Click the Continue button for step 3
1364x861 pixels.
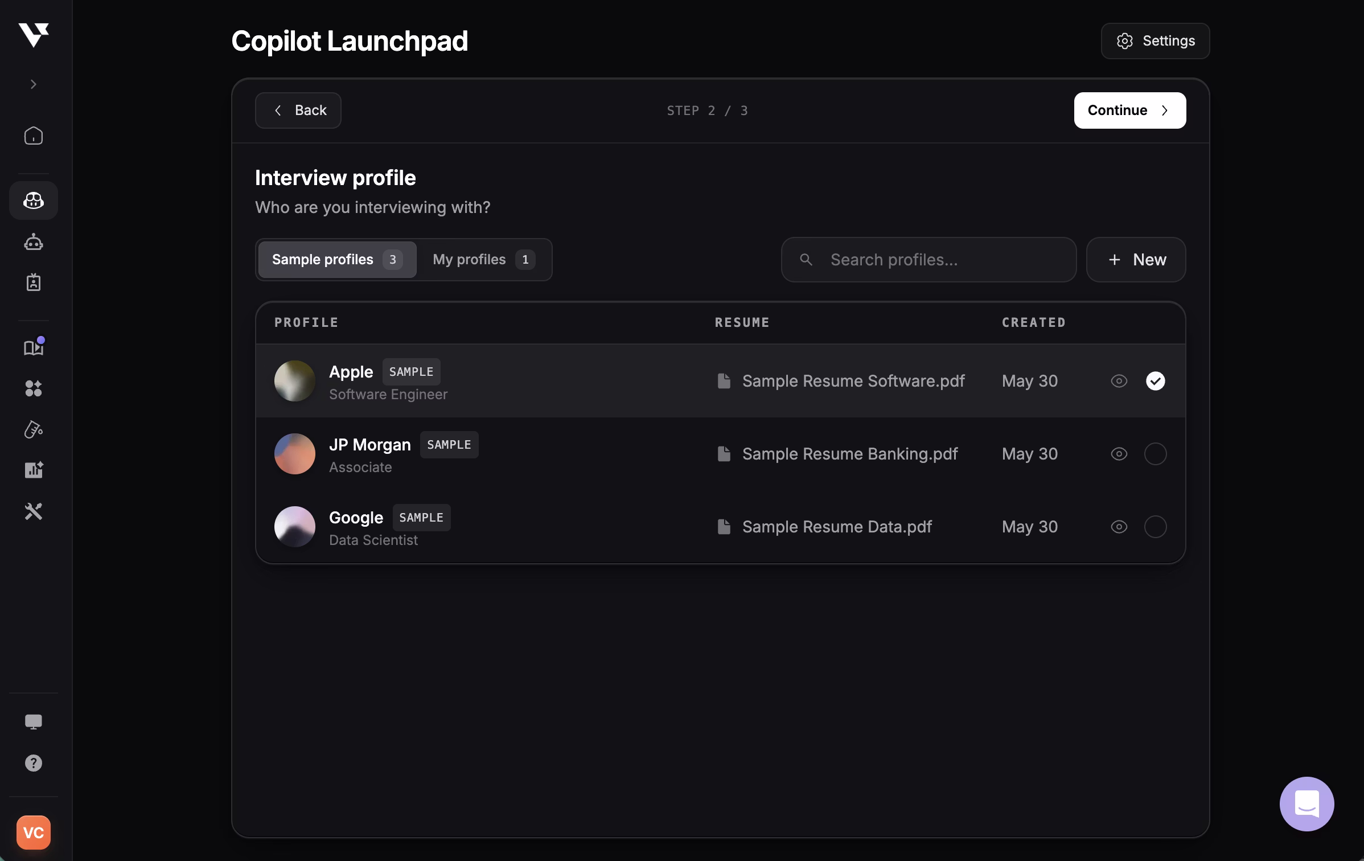pyautogui.click(x=1129, y=110)
